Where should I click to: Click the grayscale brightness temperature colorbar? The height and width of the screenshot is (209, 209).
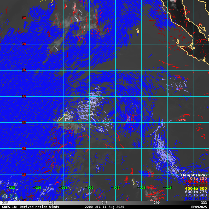(104, 203)
